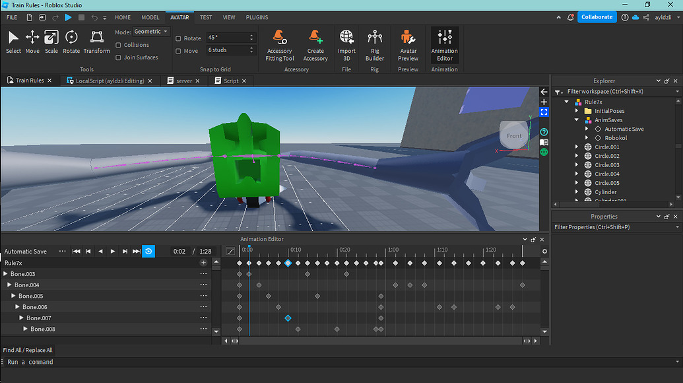
Task: Switch to the TEST tab
Action: (206, 17)
